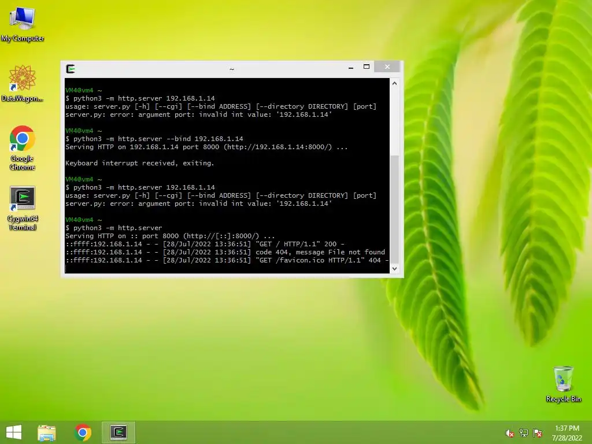Open the network tray icon

(x=524, y=433)
